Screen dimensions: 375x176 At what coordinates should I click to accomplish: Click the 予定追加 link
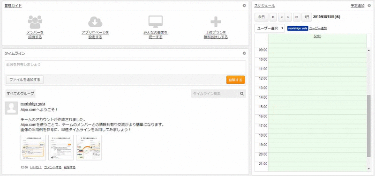(358, 6)
